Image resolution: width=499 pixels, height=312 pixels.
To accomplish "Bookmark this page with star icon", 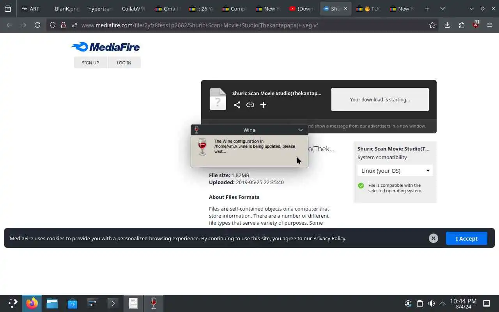I will [432, 25].
